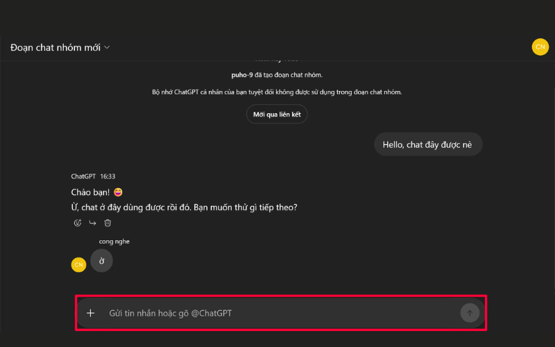The image size is (555, 347).
Task: Click the reply arrow under ChatGPT's message
Action: coord(92,223)
